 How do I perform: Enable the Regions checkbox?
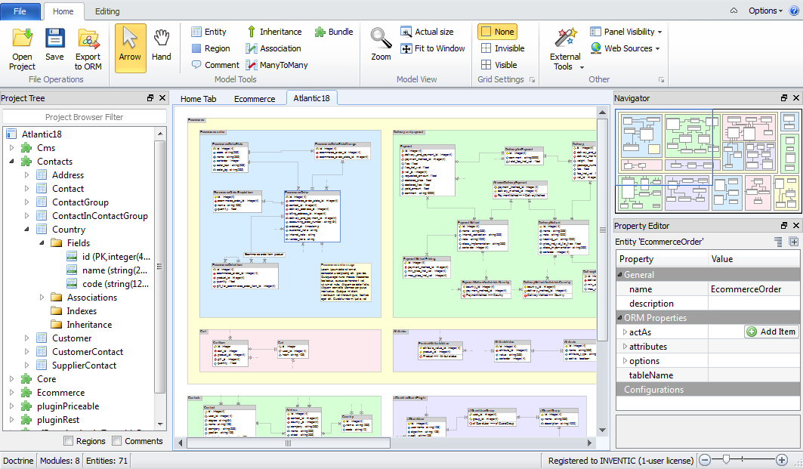(69, 441)
